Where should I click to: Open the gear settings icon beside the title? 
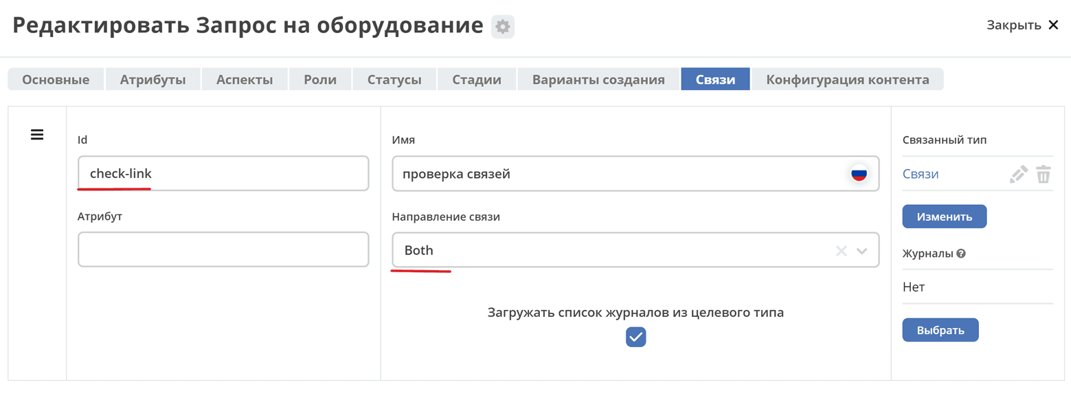(x=503, y=27)
